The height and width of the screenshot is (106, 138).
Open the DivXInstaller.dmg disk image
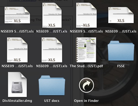coord(17,85)
